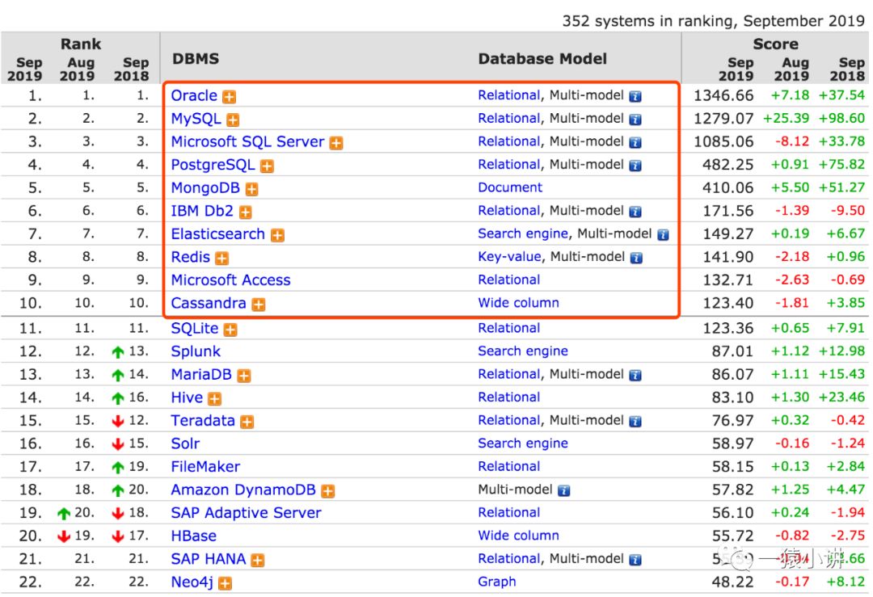Click the plus icon beside Neo4j
Image resolution: width=873 pixels, height=597 pixels.
coord(225,583)
